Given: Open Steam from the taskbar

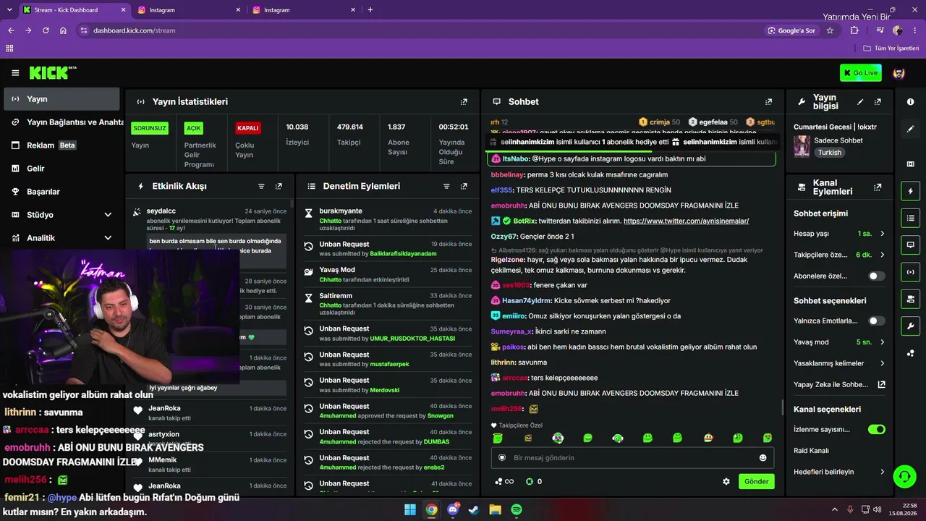Looking at the screenshot, I should [x=474, y=509].
